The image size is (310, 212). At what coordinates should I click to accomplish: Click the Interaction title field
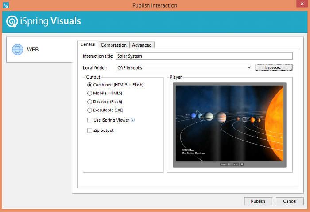click(204, 56)
